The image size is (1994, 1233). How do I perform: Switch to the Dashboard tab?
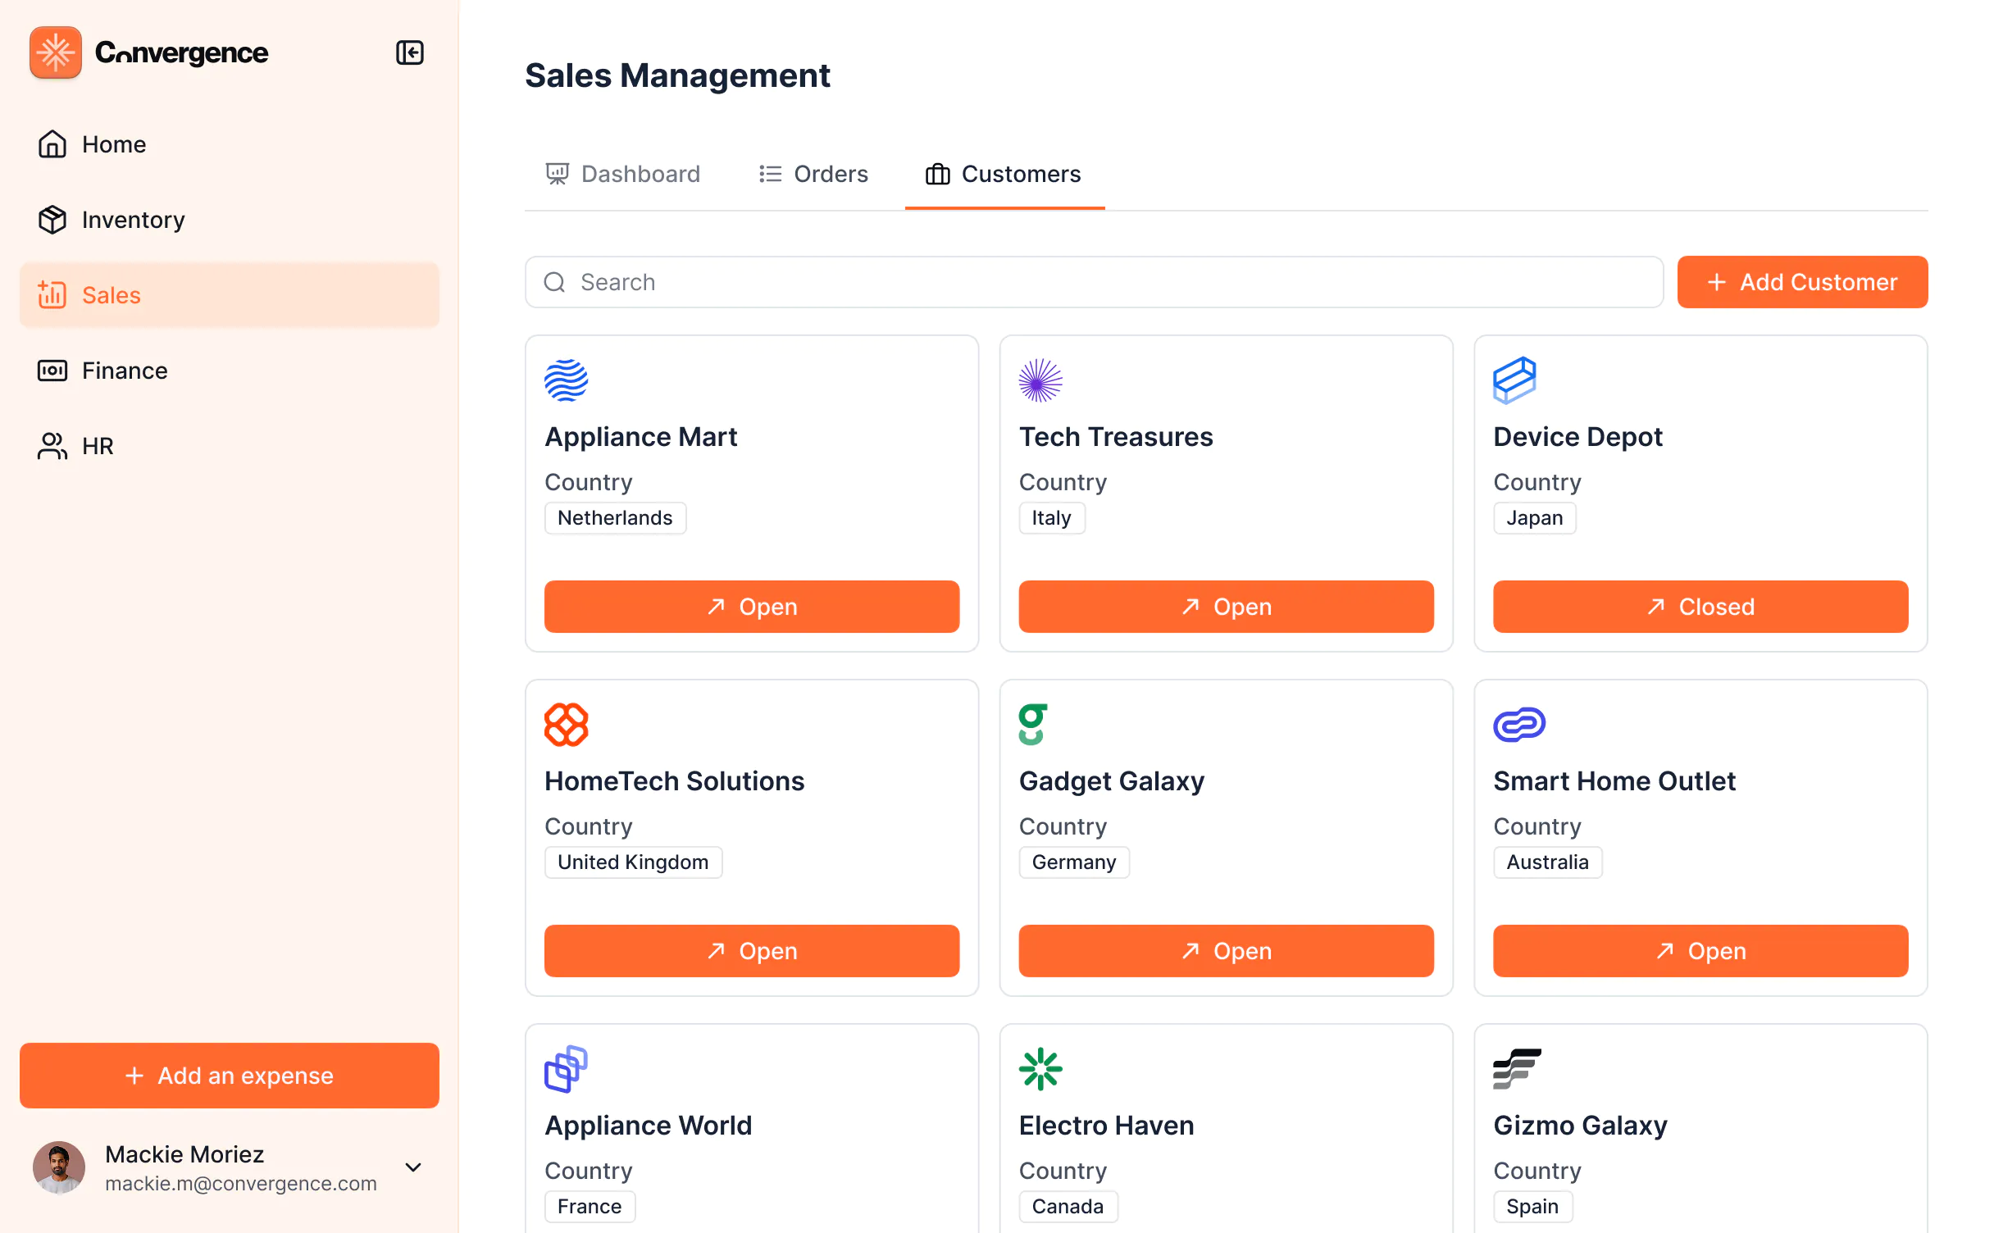pos(623,174)
